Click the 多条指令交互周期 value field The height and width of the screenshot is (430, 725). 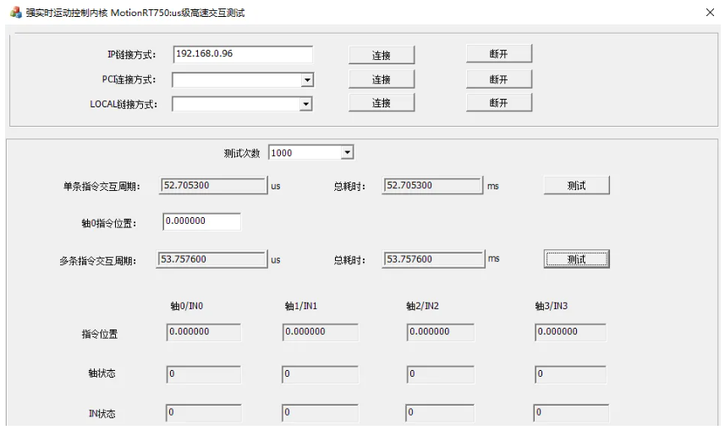pyautogui.click(x=211, y=259)
